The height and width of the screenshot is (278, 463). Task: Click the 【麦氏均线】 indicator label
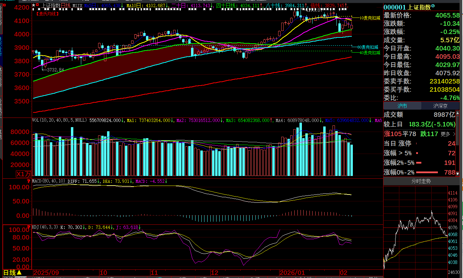[x=47, y=14]
